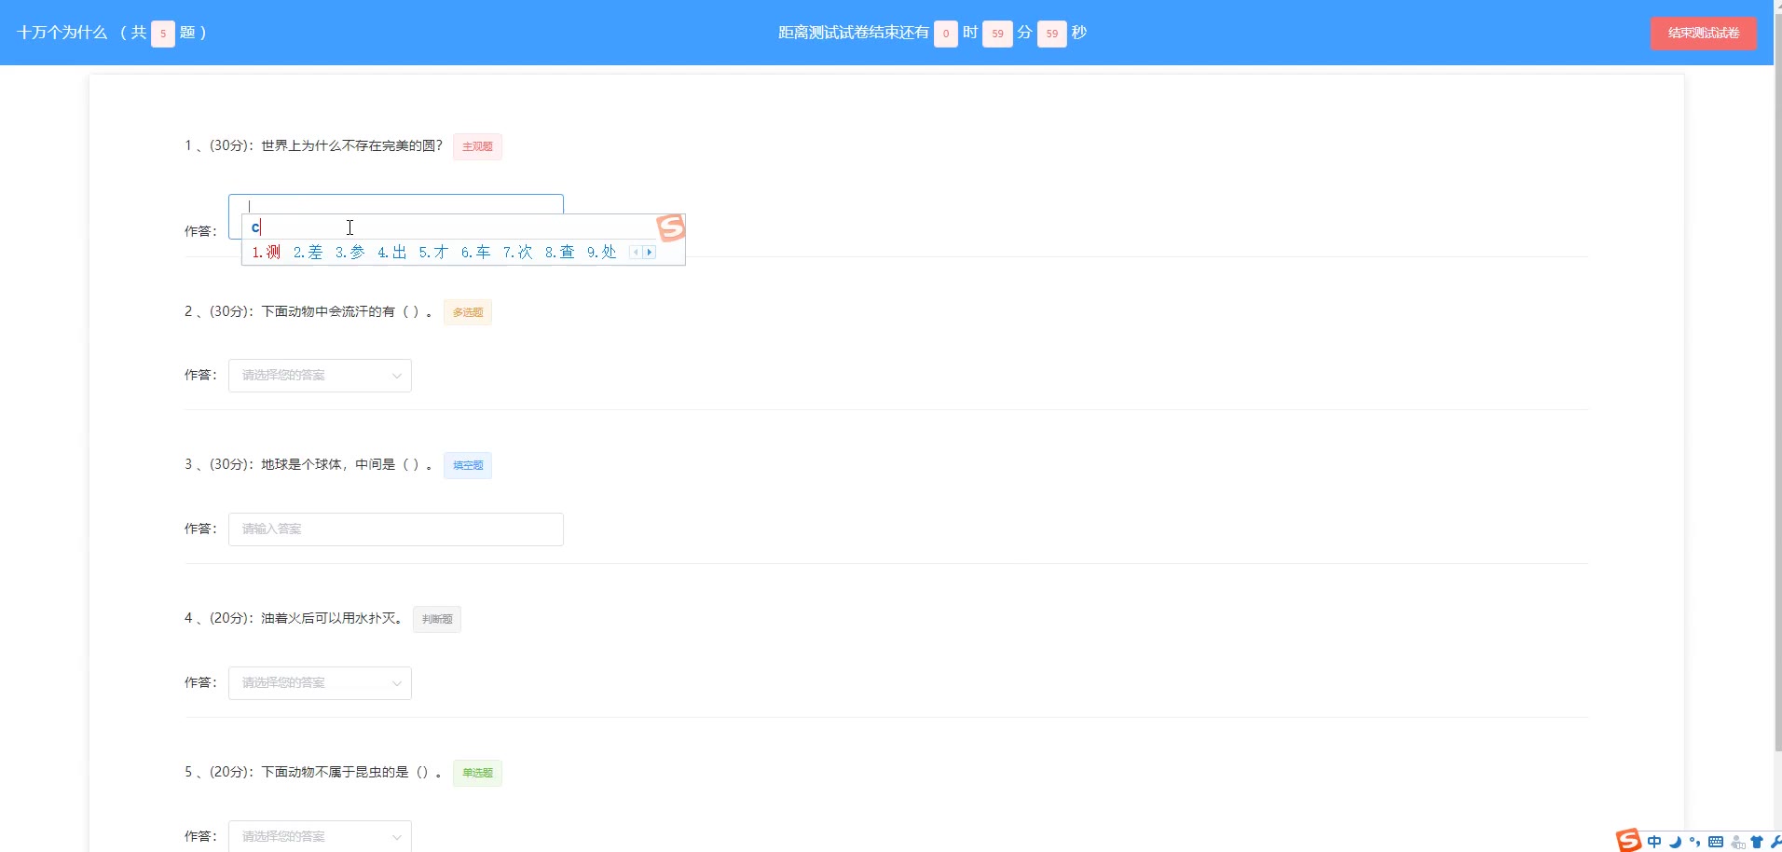Click the question count badge 5
Image resolution: width=1782 pixels, height=852 pixels.
coord(163,34)
